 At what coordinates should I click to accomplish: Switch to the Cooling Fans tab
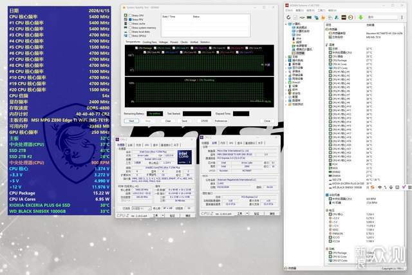(x=150, y=42)
